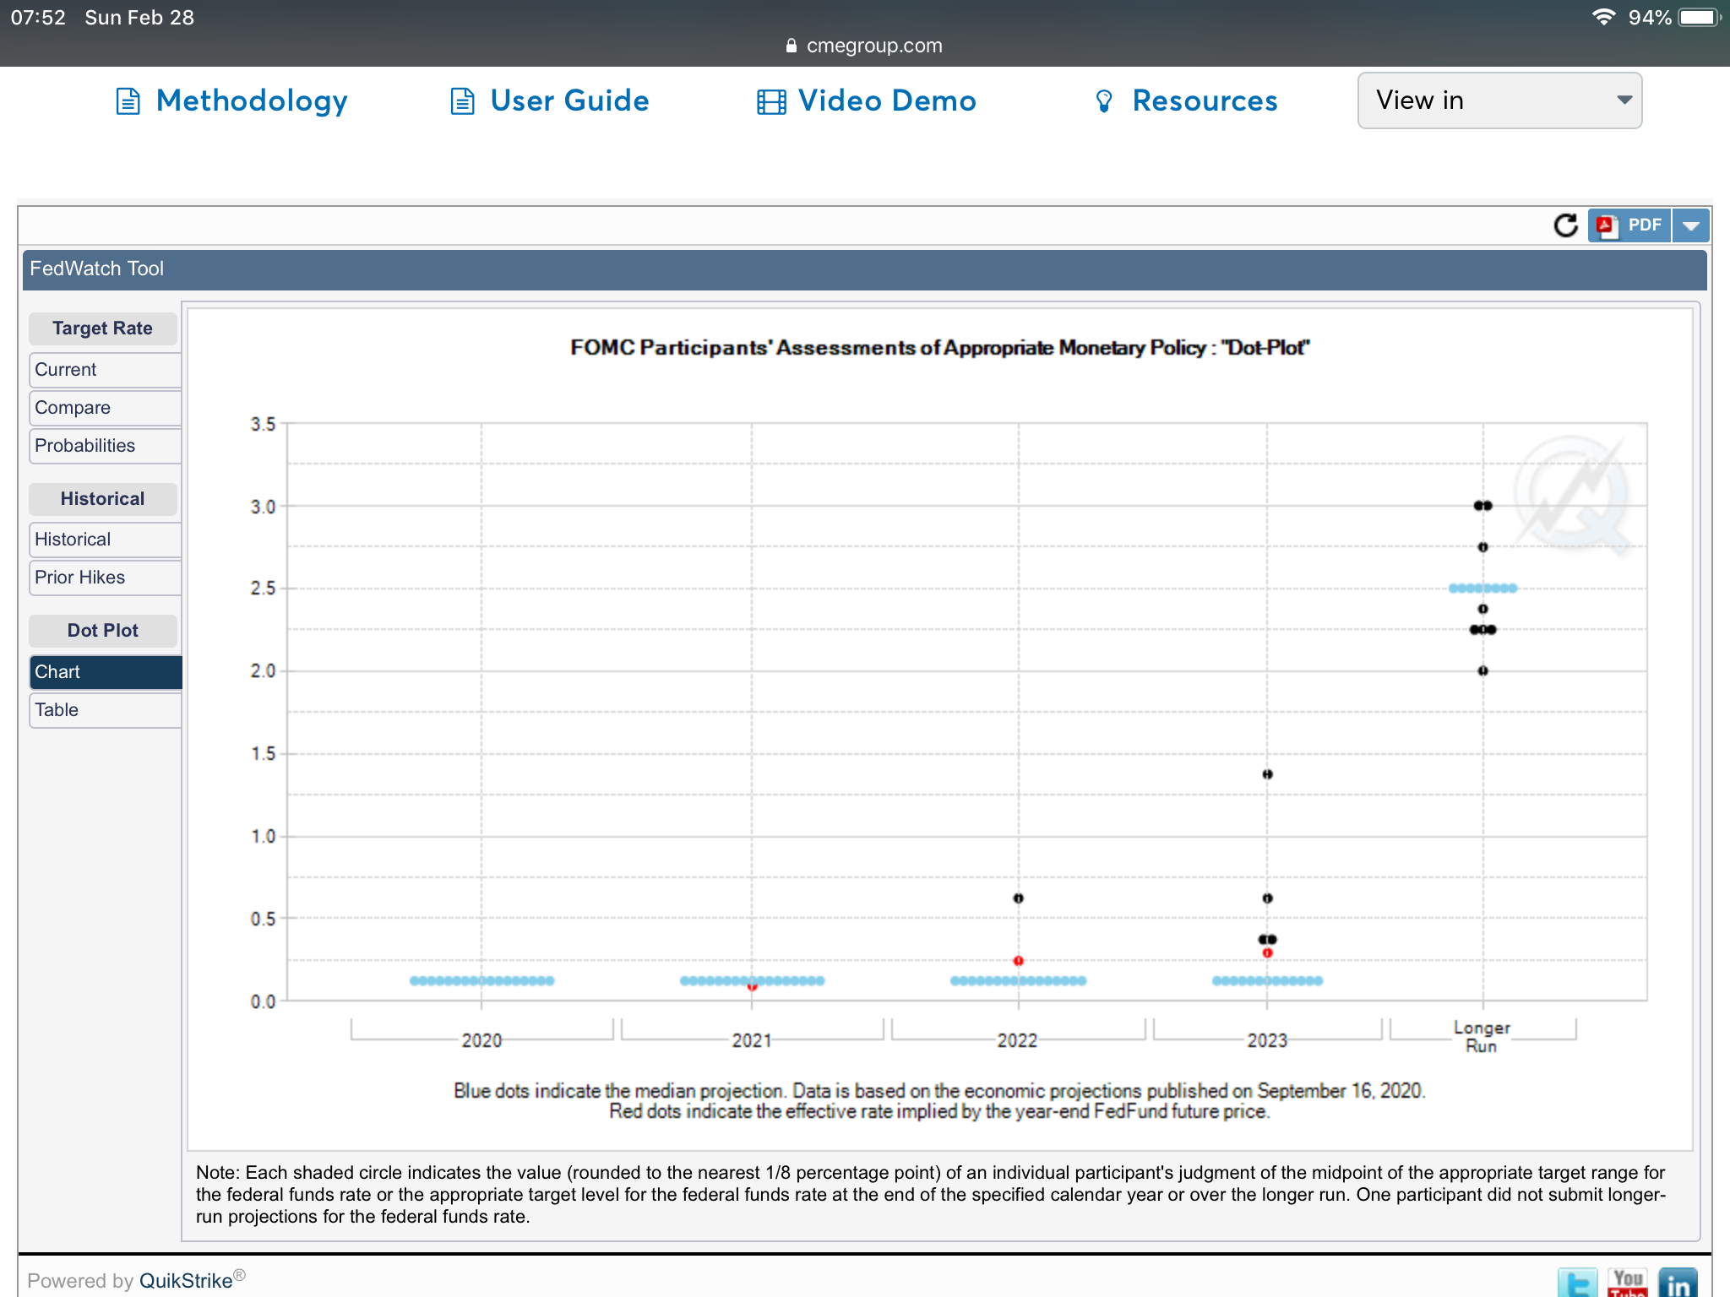Open the Prior Hikes tab
Viewport: 1730px width, 1297px height.
(105, 578)
